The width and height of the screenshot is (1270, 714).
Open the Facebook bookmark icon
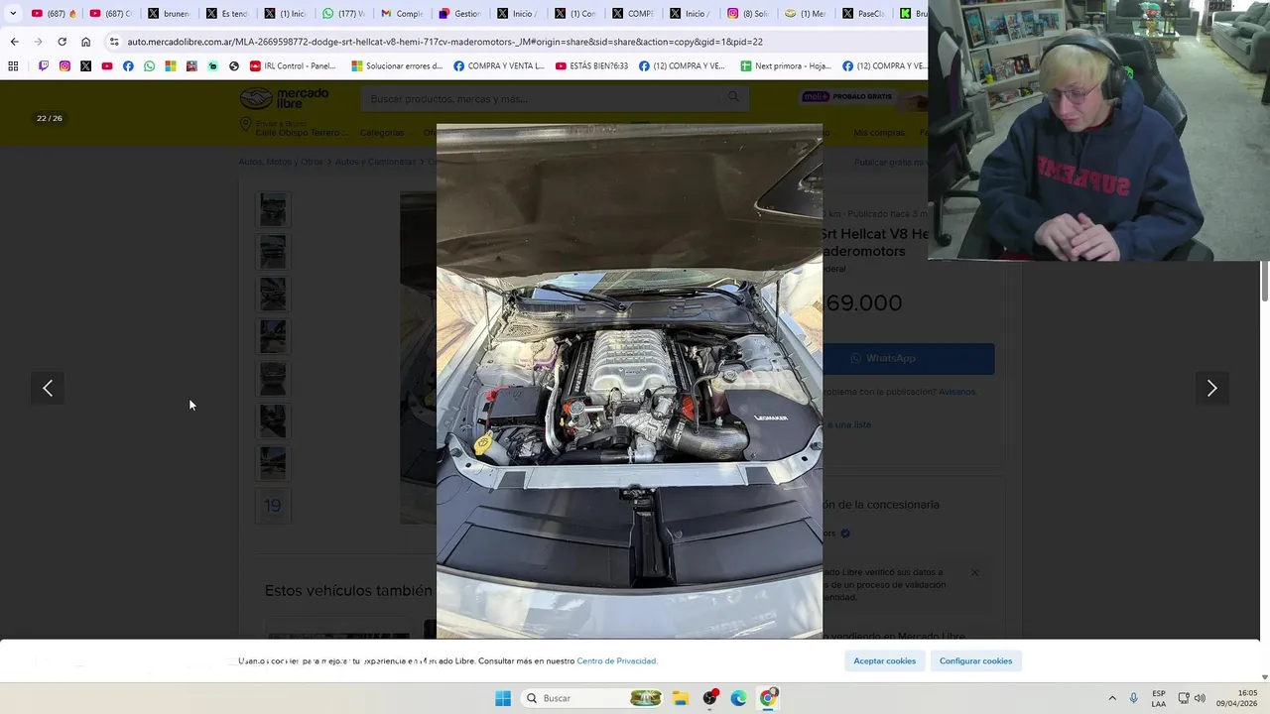[x=128, y=66]
